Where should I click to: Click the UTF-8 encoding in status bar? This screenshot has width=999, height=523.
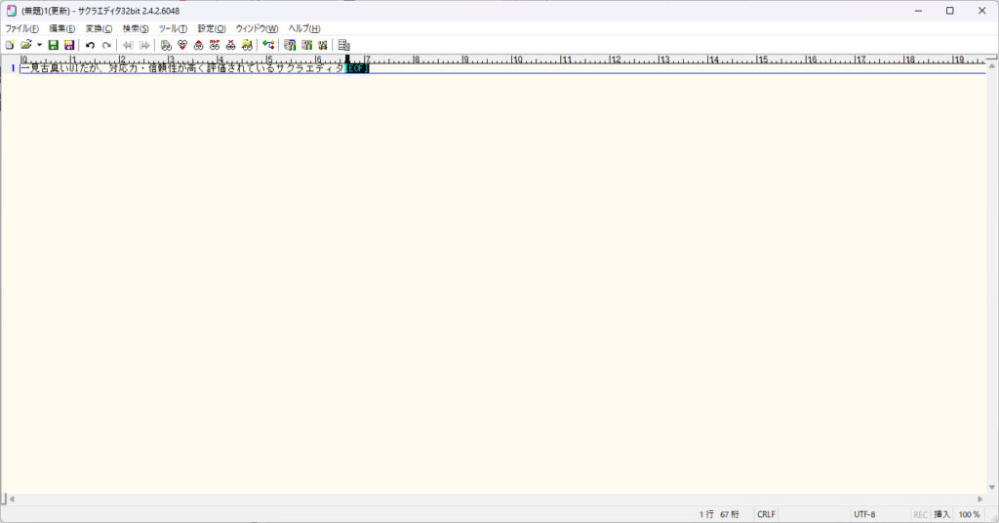[x=864, y=514]
